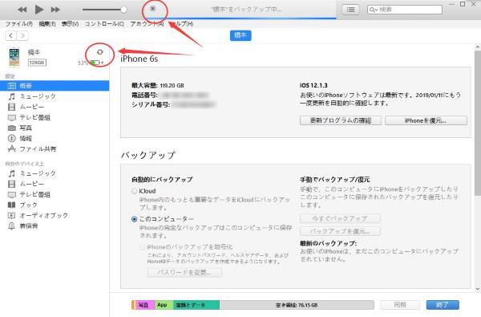Select このコンピューター radio button
This screenshot has height=317, width=481.
click(x=134, y=219)
